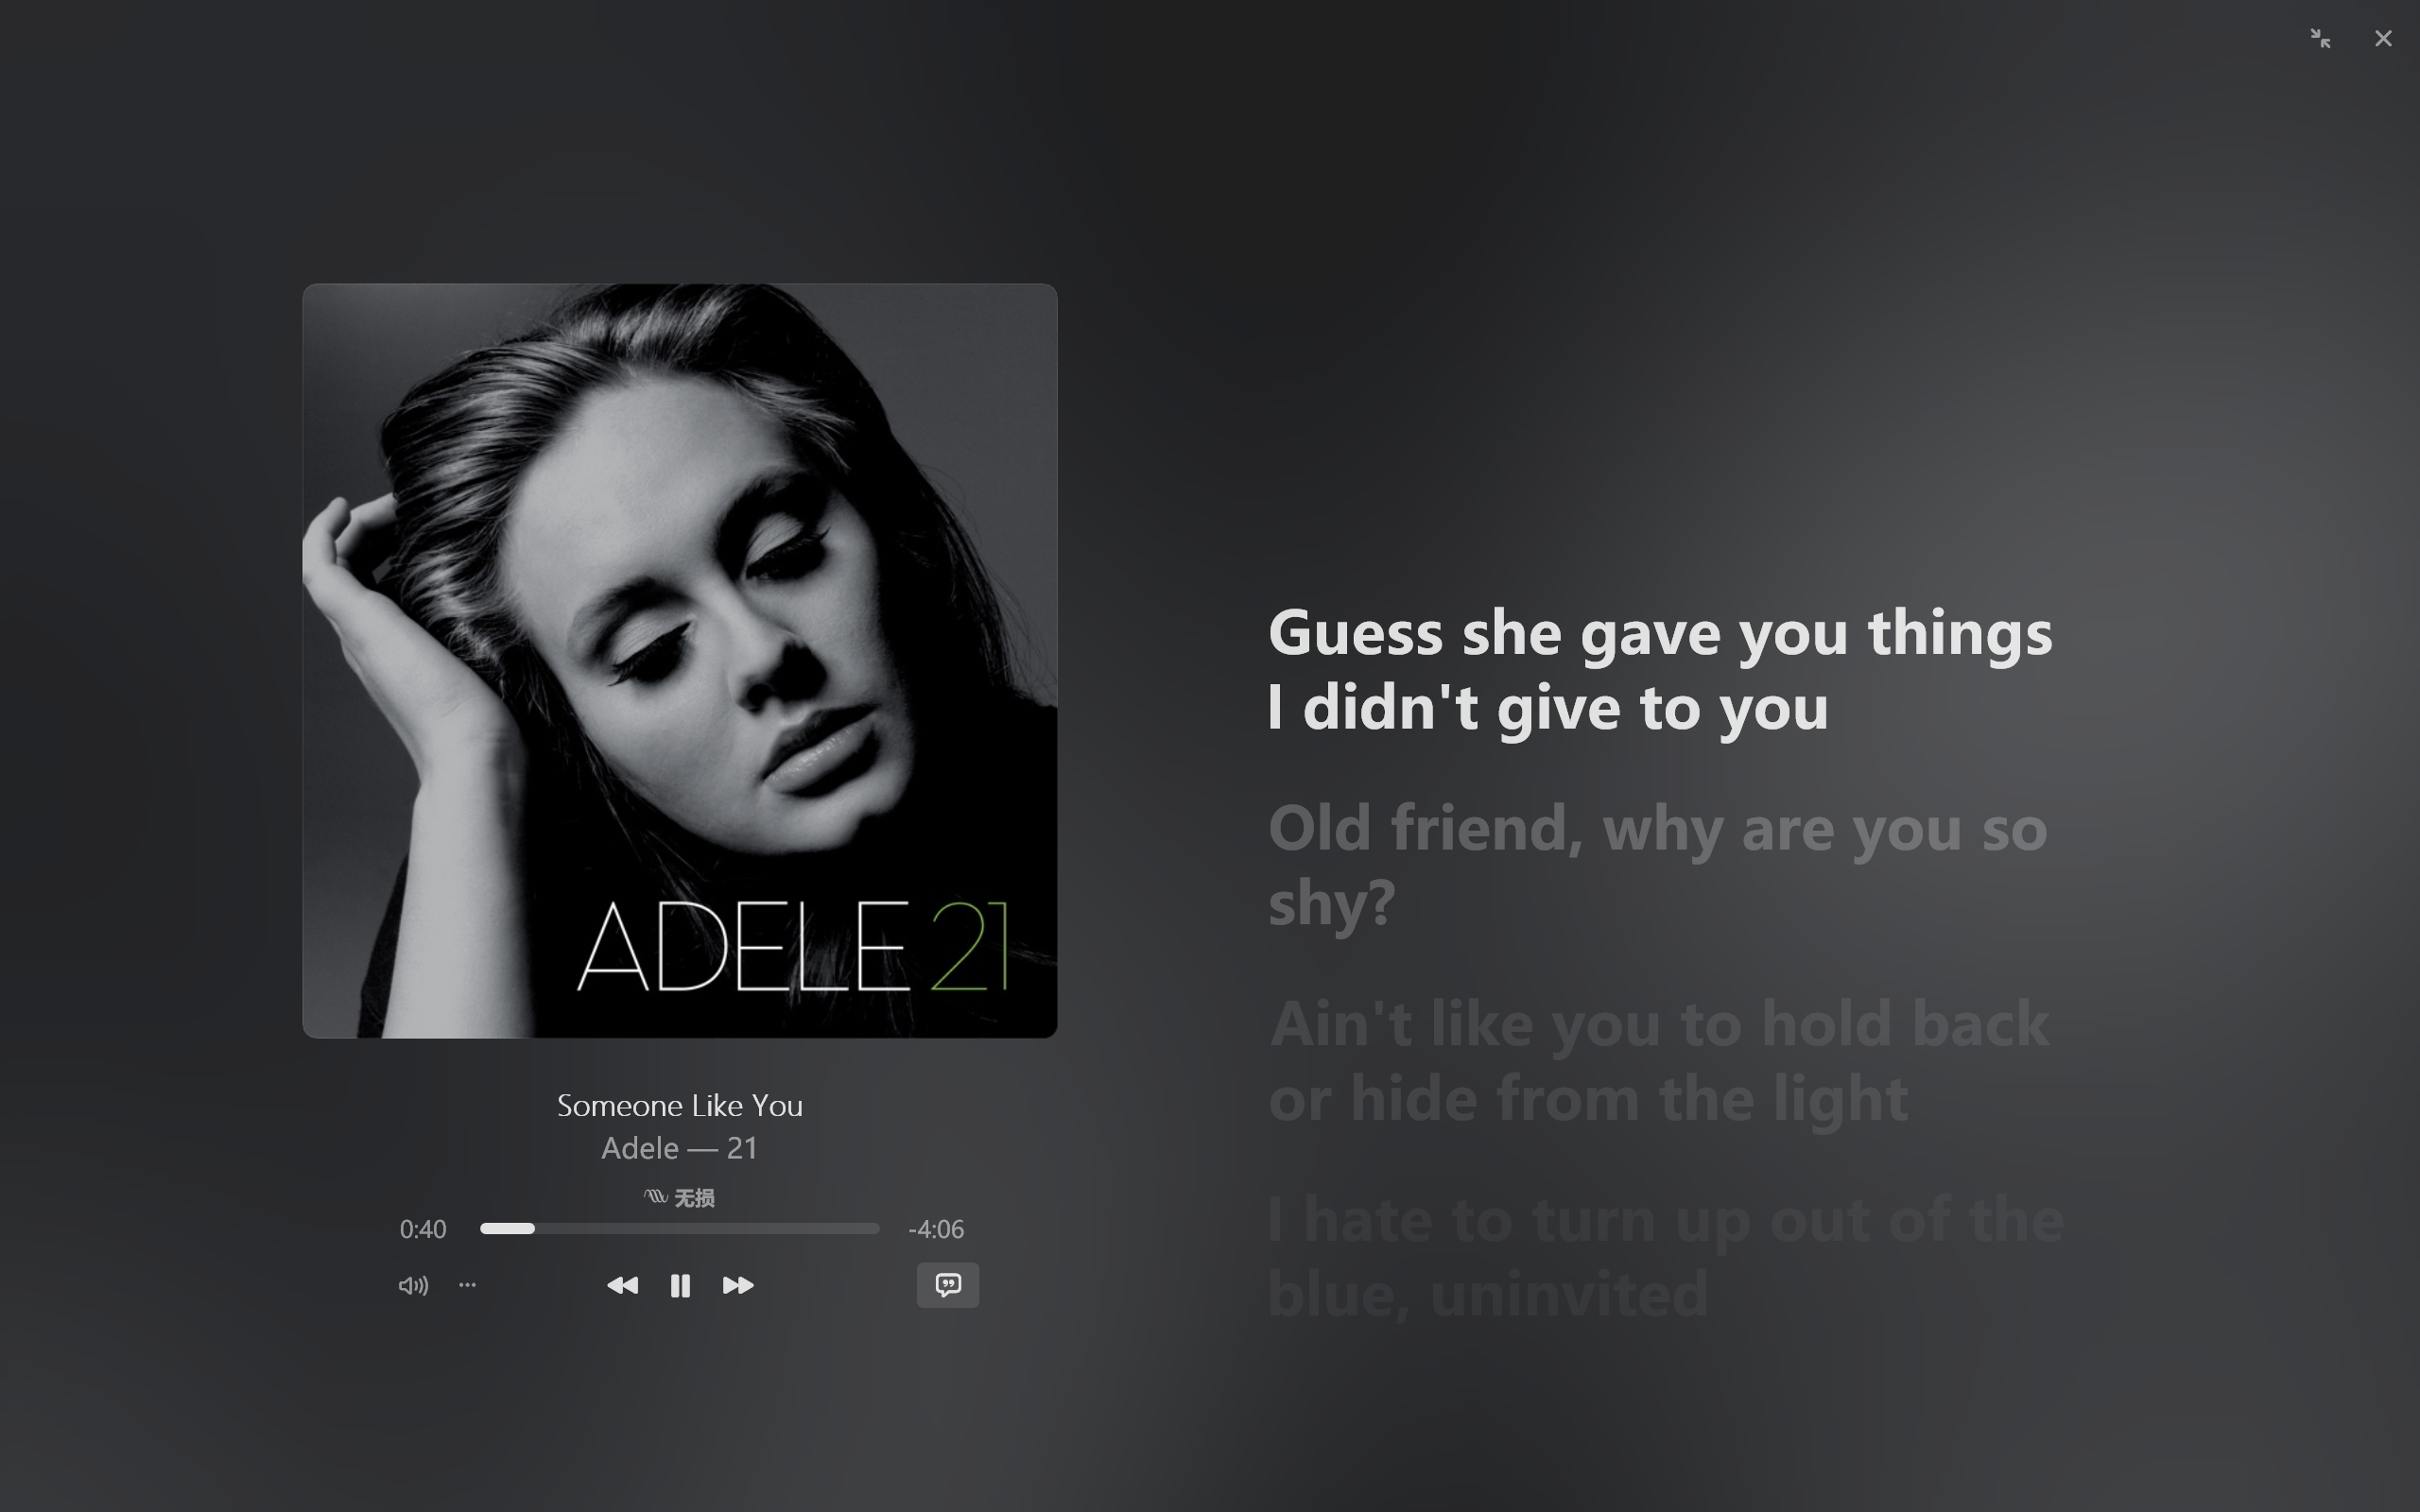The image size is (2420, 1512).
Task: Exit full screen with the shrink icon
Action: click(2321, 38)
